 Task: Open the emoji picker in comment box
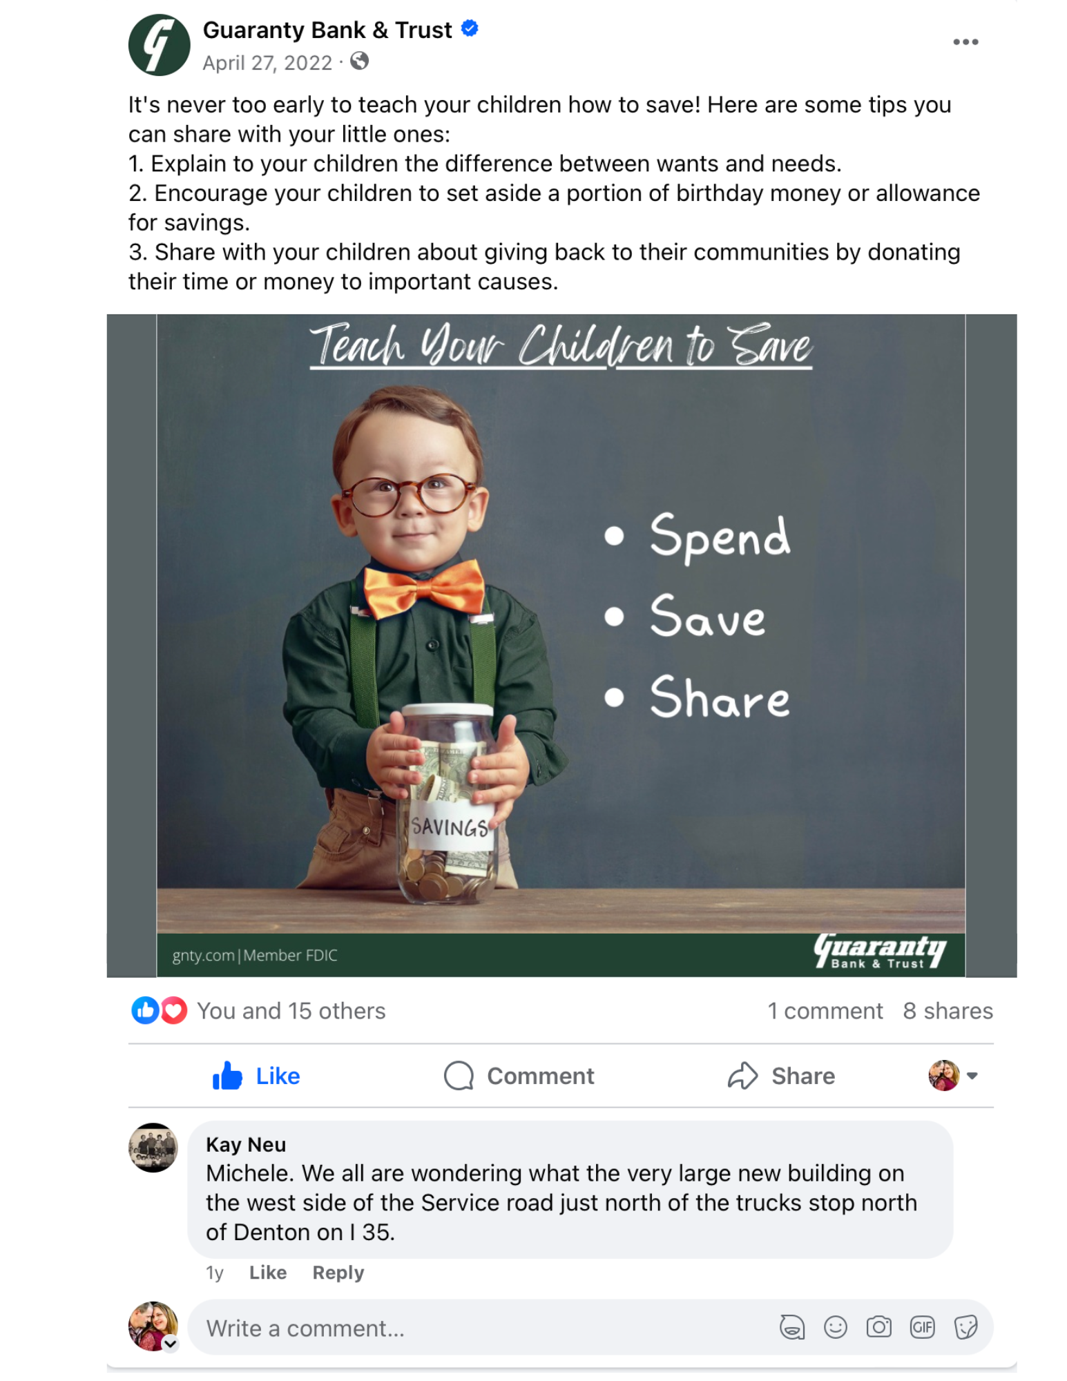(835, 1327)
